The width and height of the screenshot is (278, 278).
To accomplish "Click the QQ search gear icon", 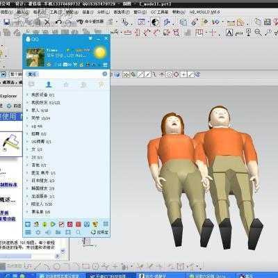I will tap(105, 74).
